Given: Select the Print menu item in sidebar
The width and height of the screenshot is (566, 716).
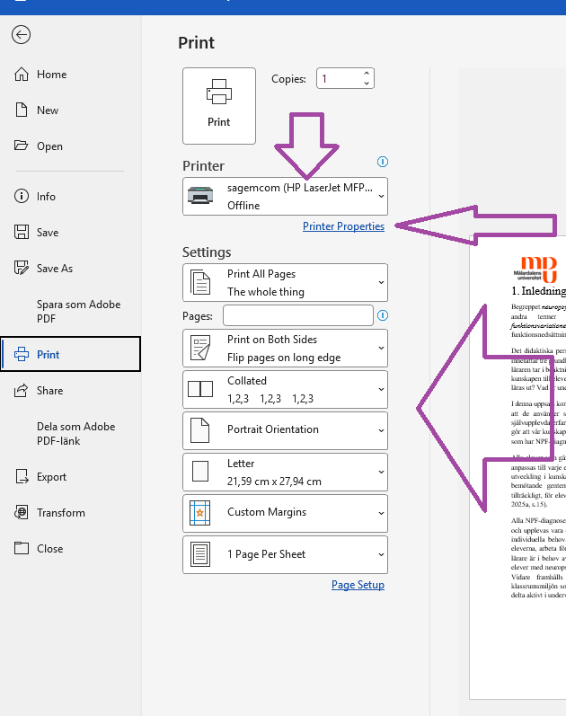Looking at the screenshot, I should (70, 354).
